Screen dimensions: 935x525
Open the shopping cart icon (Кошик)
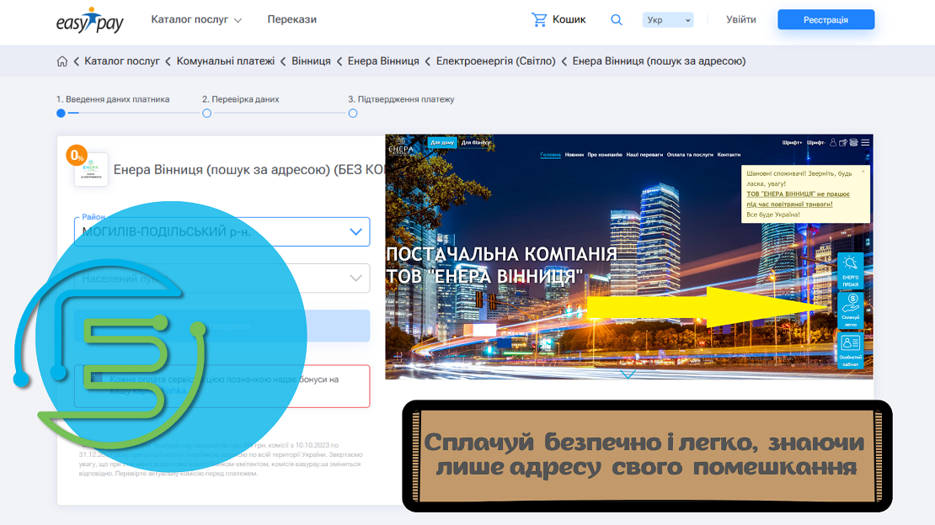coord(539,19)
